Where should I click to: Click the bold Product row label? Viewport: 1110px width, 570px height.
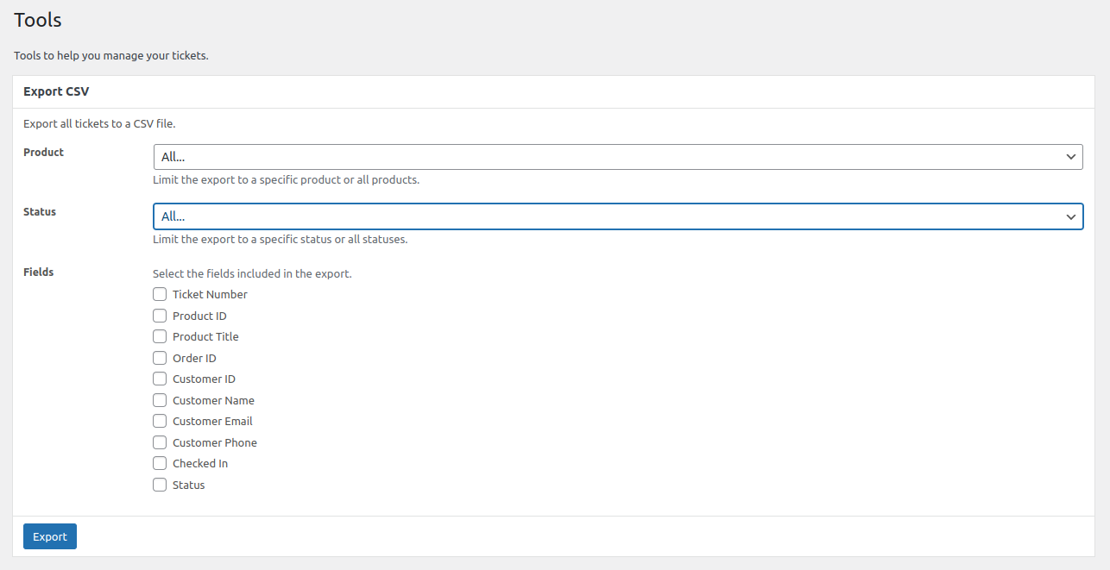tap(44, 152)
